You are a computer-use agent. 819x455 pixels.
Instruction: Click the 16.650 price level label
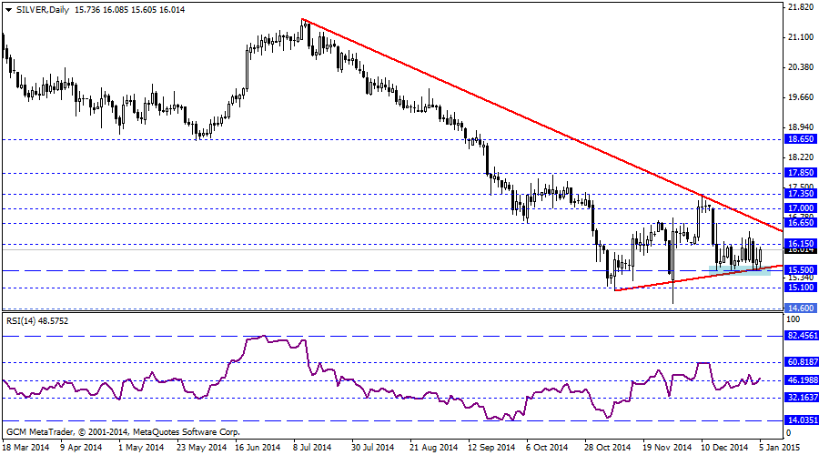coord(799,223)
